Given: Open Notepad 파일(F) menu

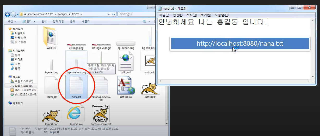Looking at the screenshot, I should tap(164, 15).
